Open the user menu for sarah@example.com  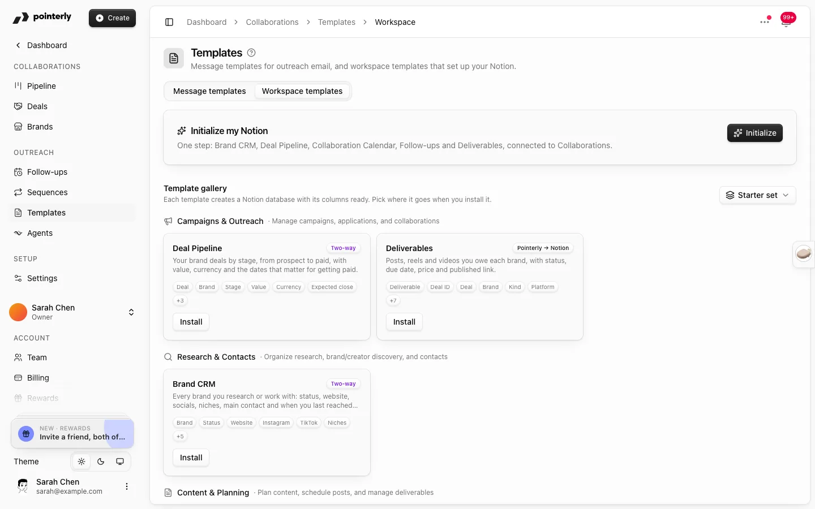(x=127, y=486)
